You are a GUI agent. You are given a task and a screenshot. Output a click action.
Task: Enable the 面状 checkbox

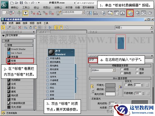coord(137,73)
